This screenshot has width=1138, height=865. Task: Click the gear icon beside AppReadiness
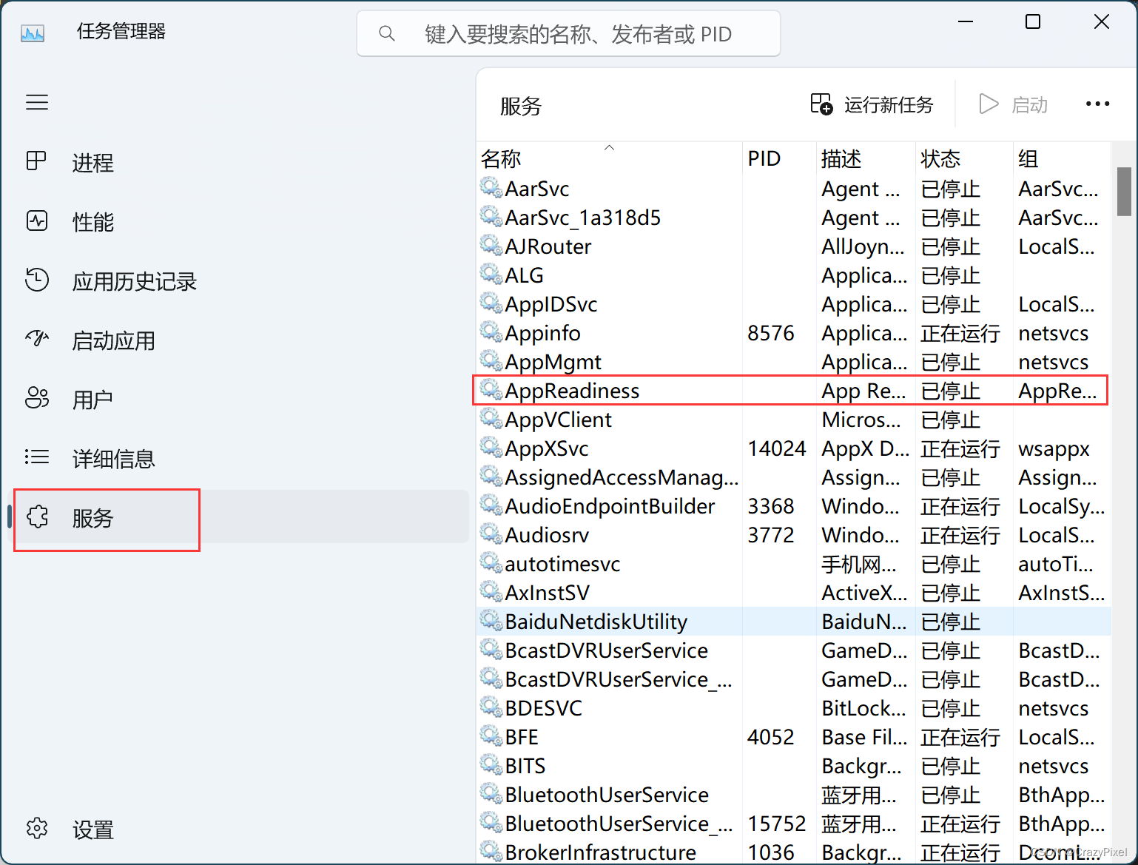point(491,389)
